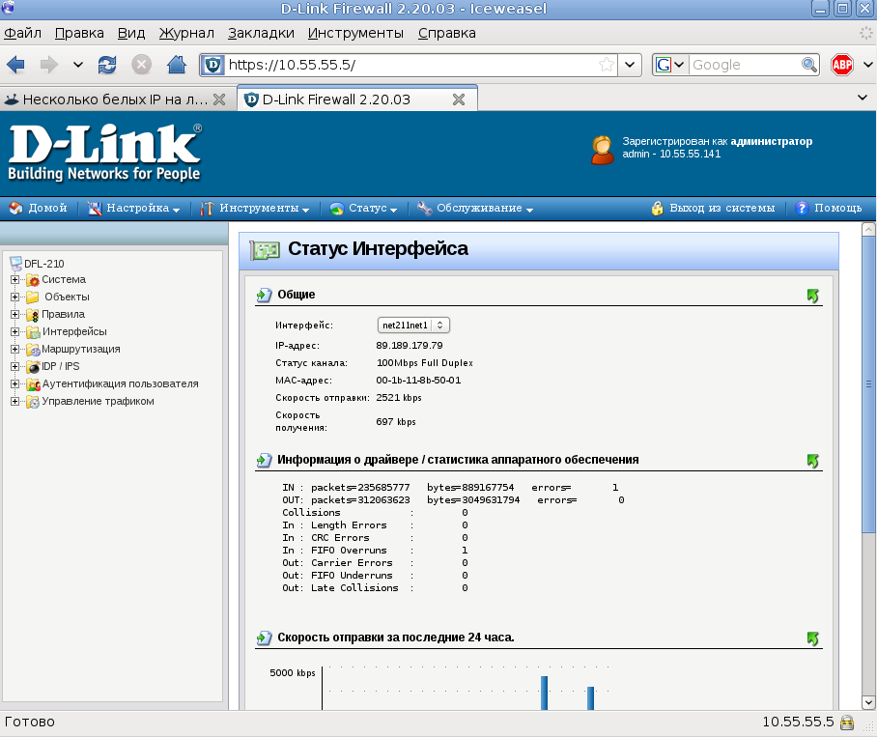
Task: Click the site identity shield icon in address bar
Action: click(212, 65)
